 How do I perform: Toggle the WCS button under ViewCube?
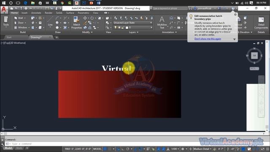pyautogui.click(x=254, y=68)
